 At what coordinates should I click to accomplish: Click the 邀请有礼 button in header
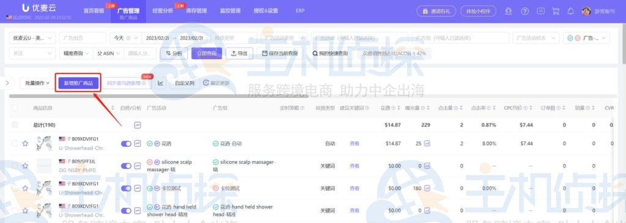point(436,11)
